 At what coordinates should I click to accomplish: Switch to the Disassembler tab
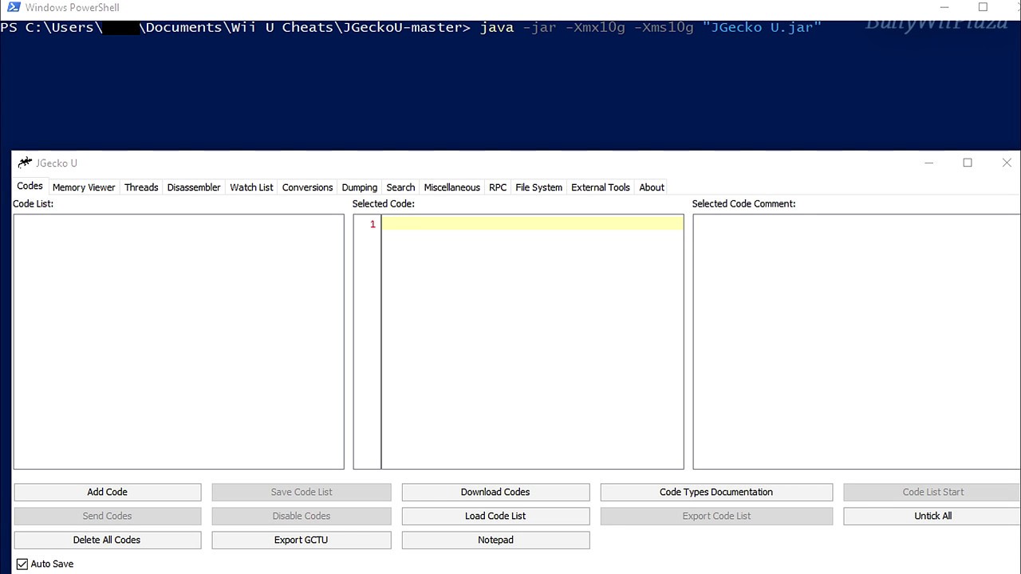[194, 187]
